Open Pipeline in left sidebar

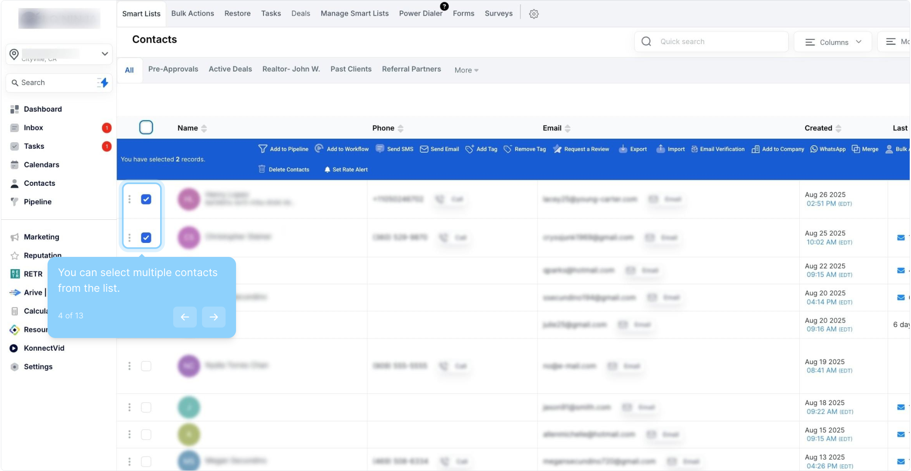38,201
